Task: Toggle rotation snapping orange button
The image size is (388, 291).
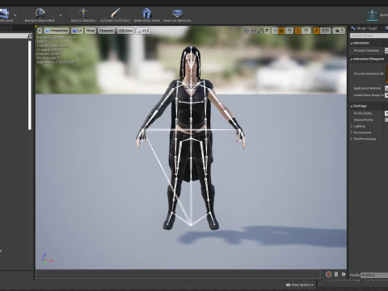Action: click(x=298, y=31)
